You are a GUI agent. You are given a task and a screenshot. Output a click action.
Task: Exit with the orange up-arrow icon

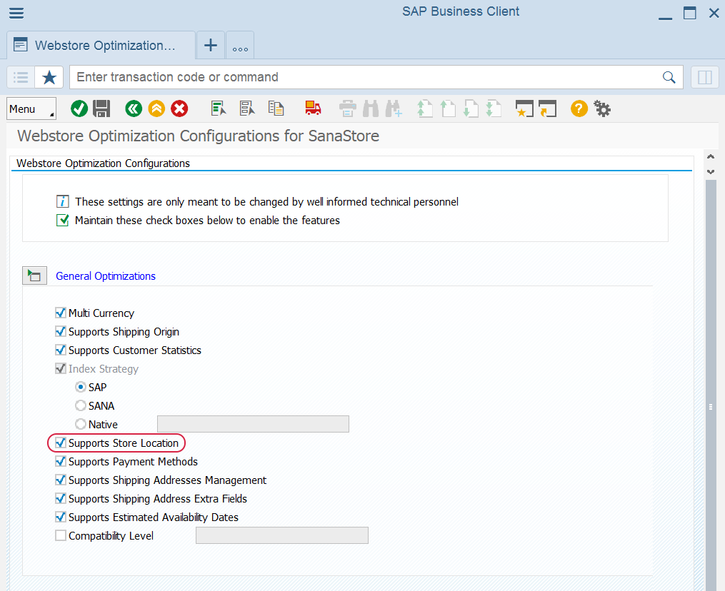coord(156,109)
